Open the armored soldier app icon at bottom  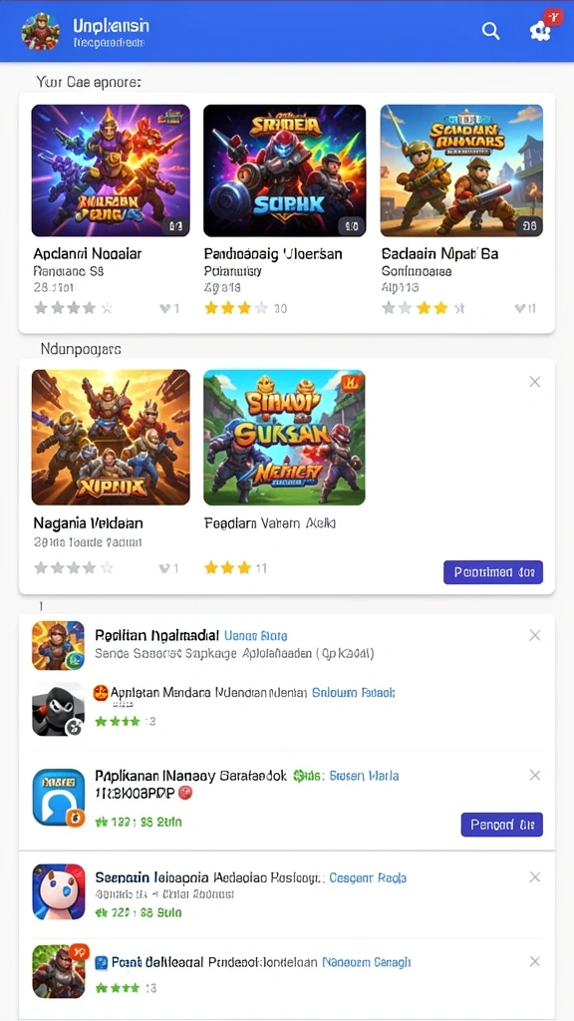59,971
